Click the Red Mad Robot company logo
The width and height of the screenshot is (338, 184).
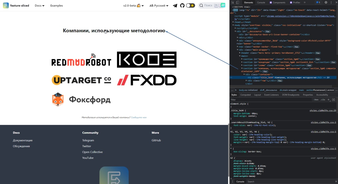(81, 60)
